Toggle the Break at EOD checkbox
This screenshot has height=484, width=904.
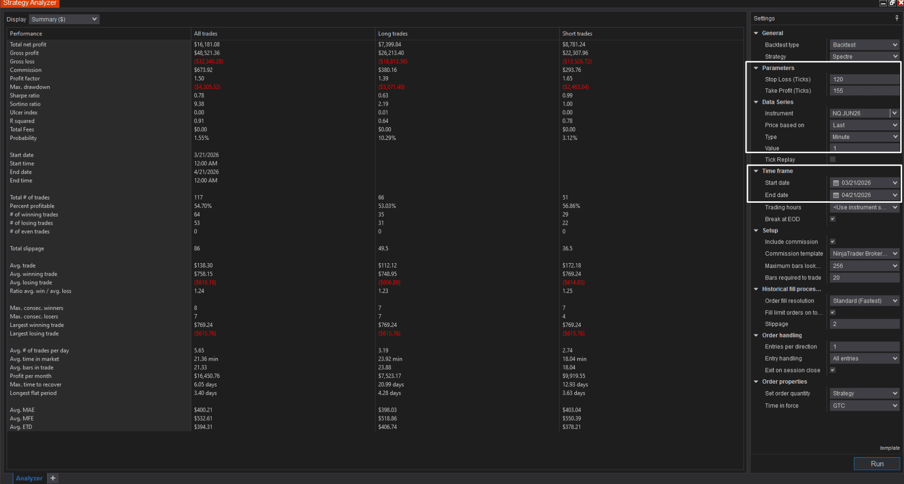[x=833, y=219]
